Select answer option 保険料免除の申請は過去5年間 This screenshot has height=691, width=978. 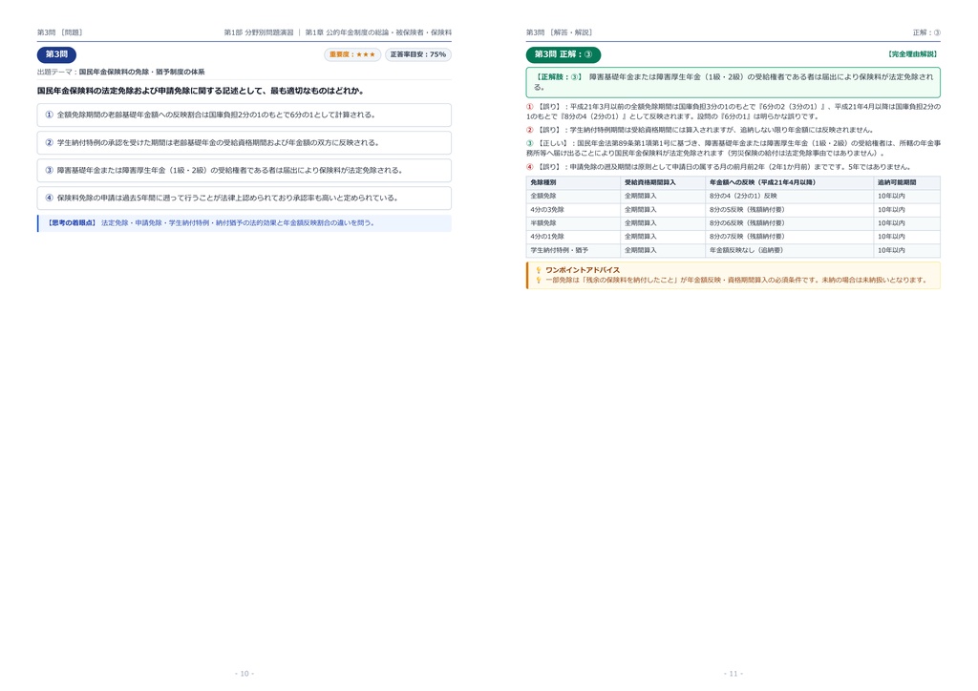pos(244,199)
